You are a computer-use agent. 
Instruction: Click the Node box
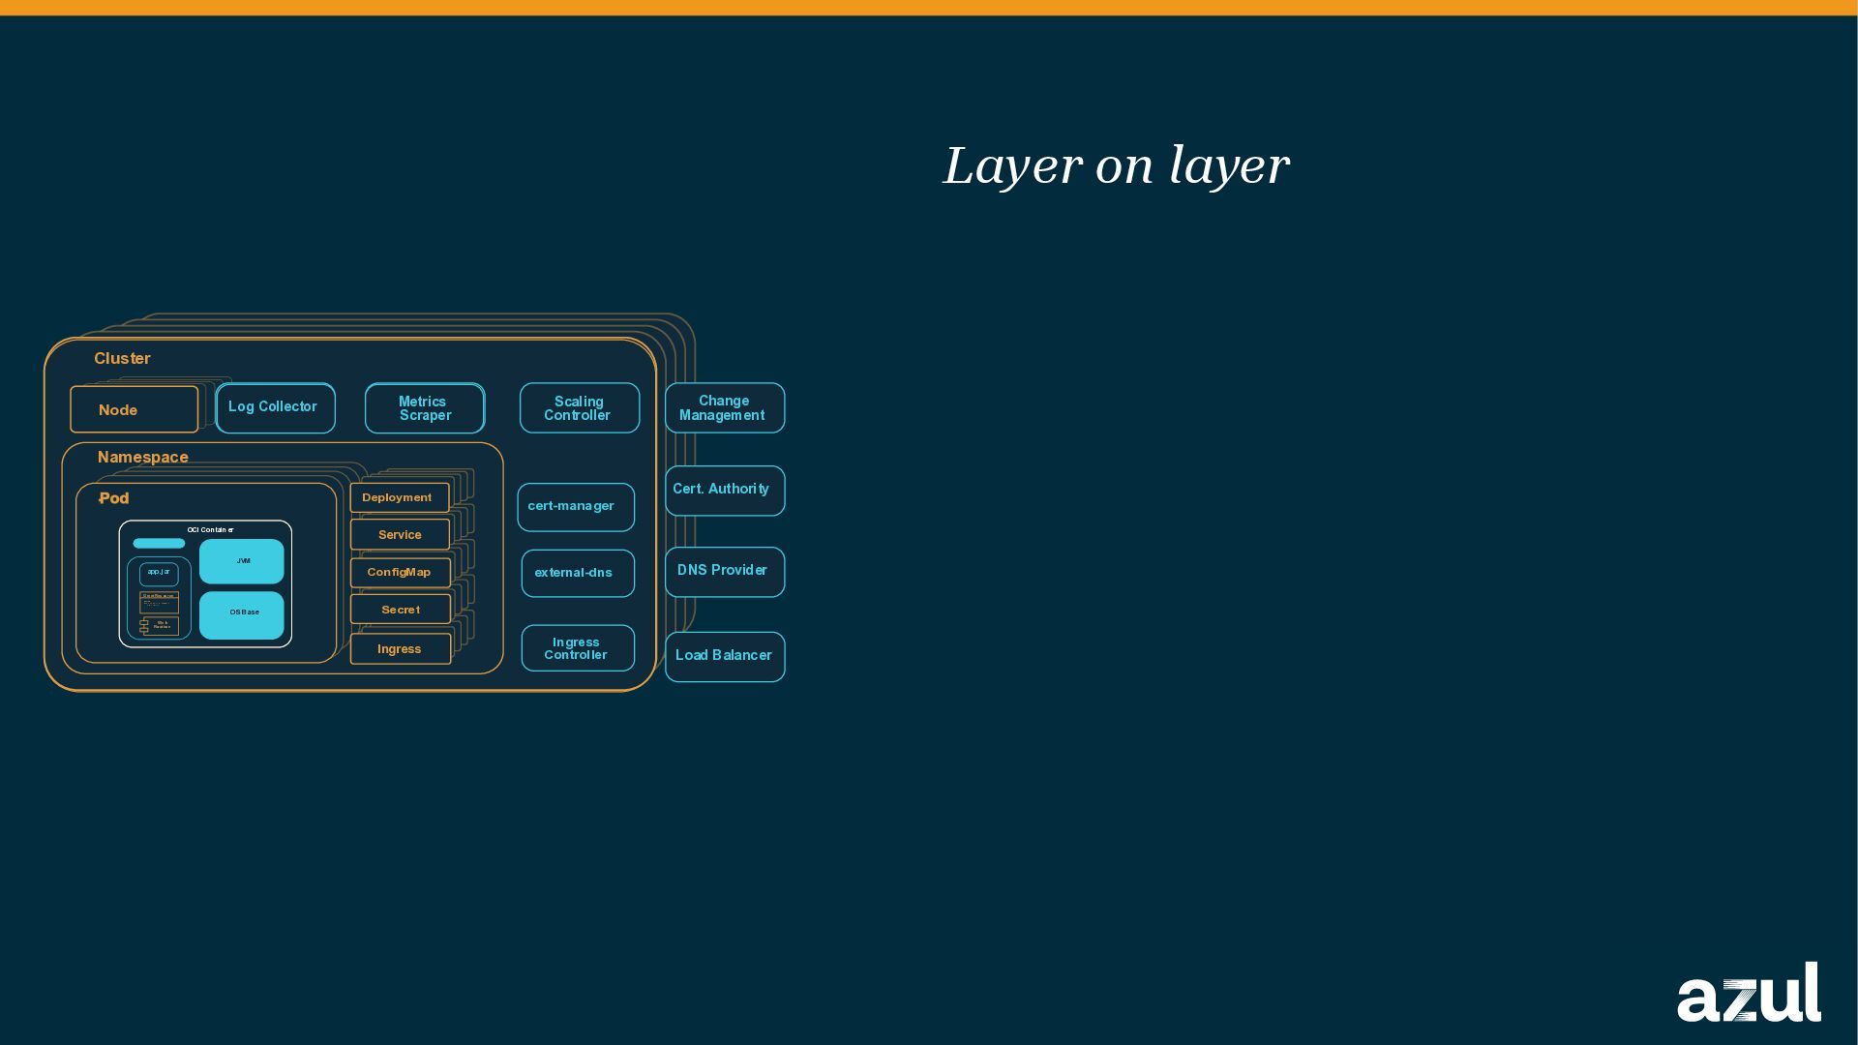click(134, 409)
